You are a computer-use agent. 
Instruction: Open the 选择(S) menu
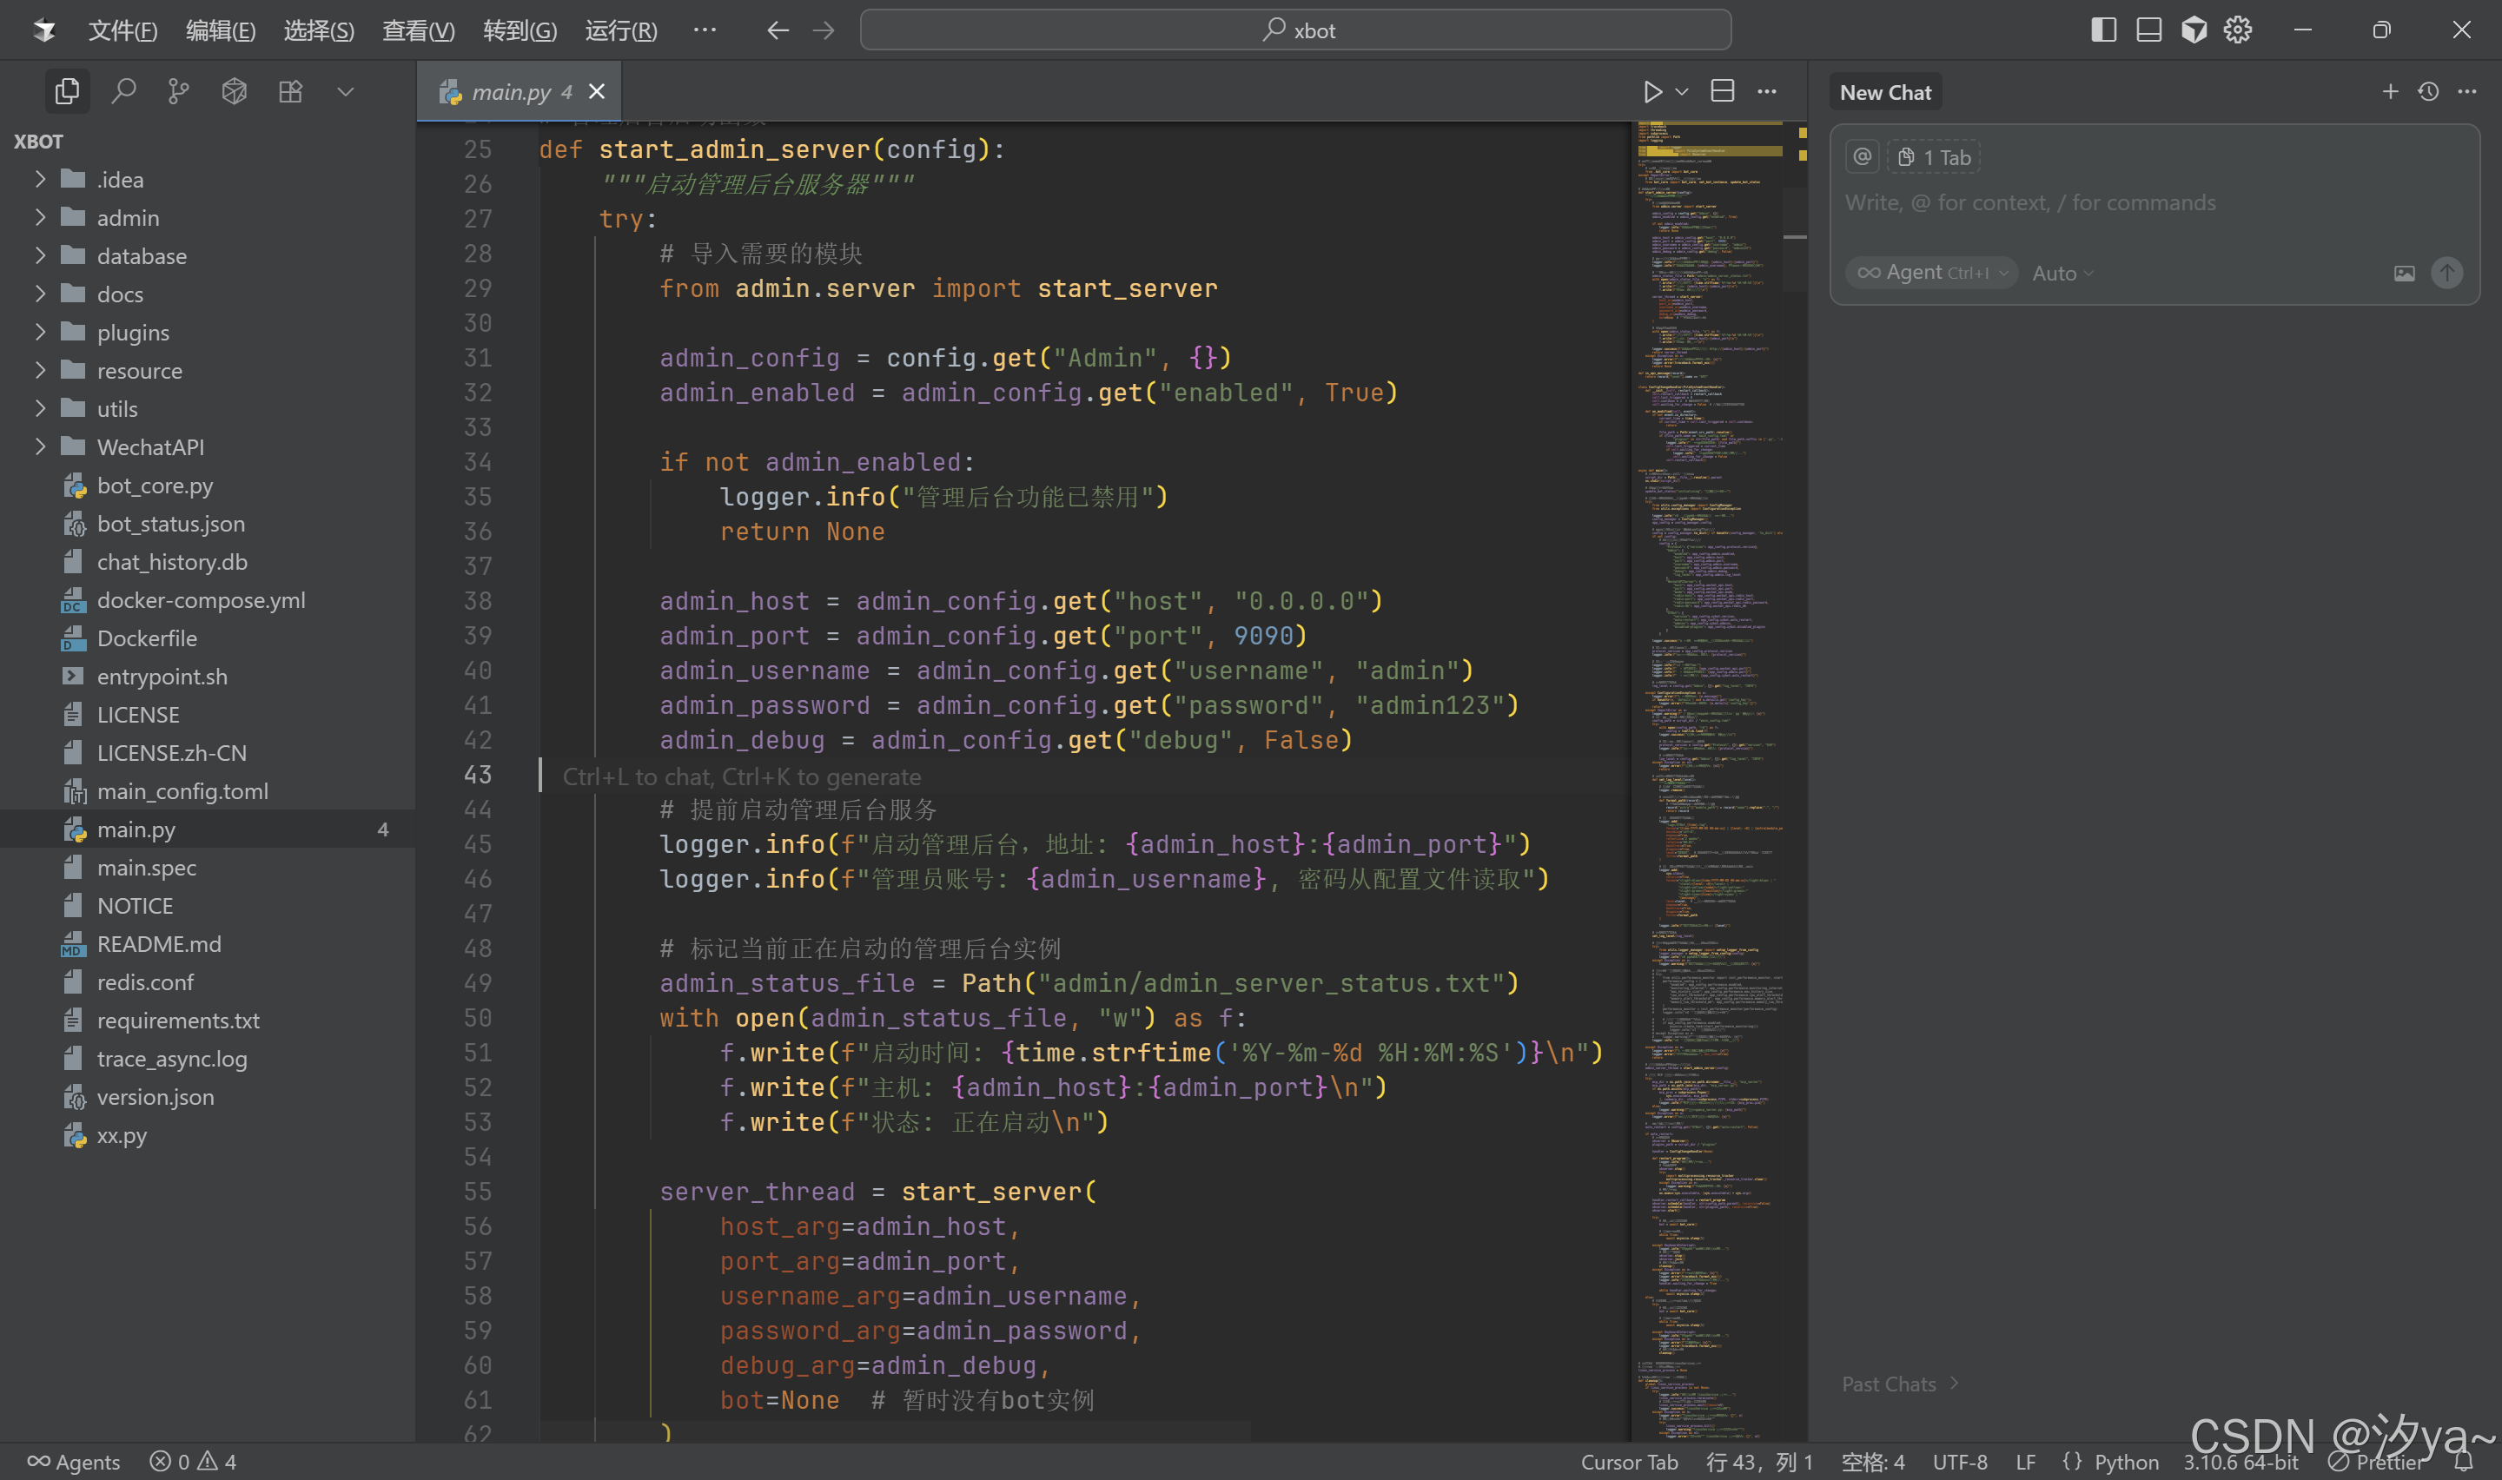tap(319, 30)
